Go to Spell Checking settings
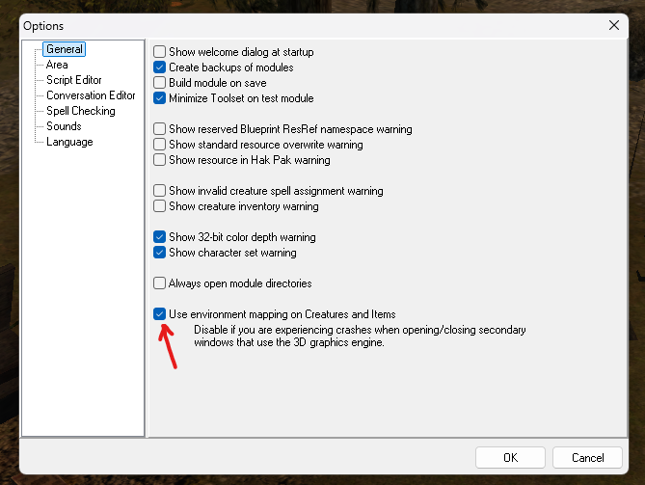The image size is (645, 485). pyautogui.click(x=80, y=111)
